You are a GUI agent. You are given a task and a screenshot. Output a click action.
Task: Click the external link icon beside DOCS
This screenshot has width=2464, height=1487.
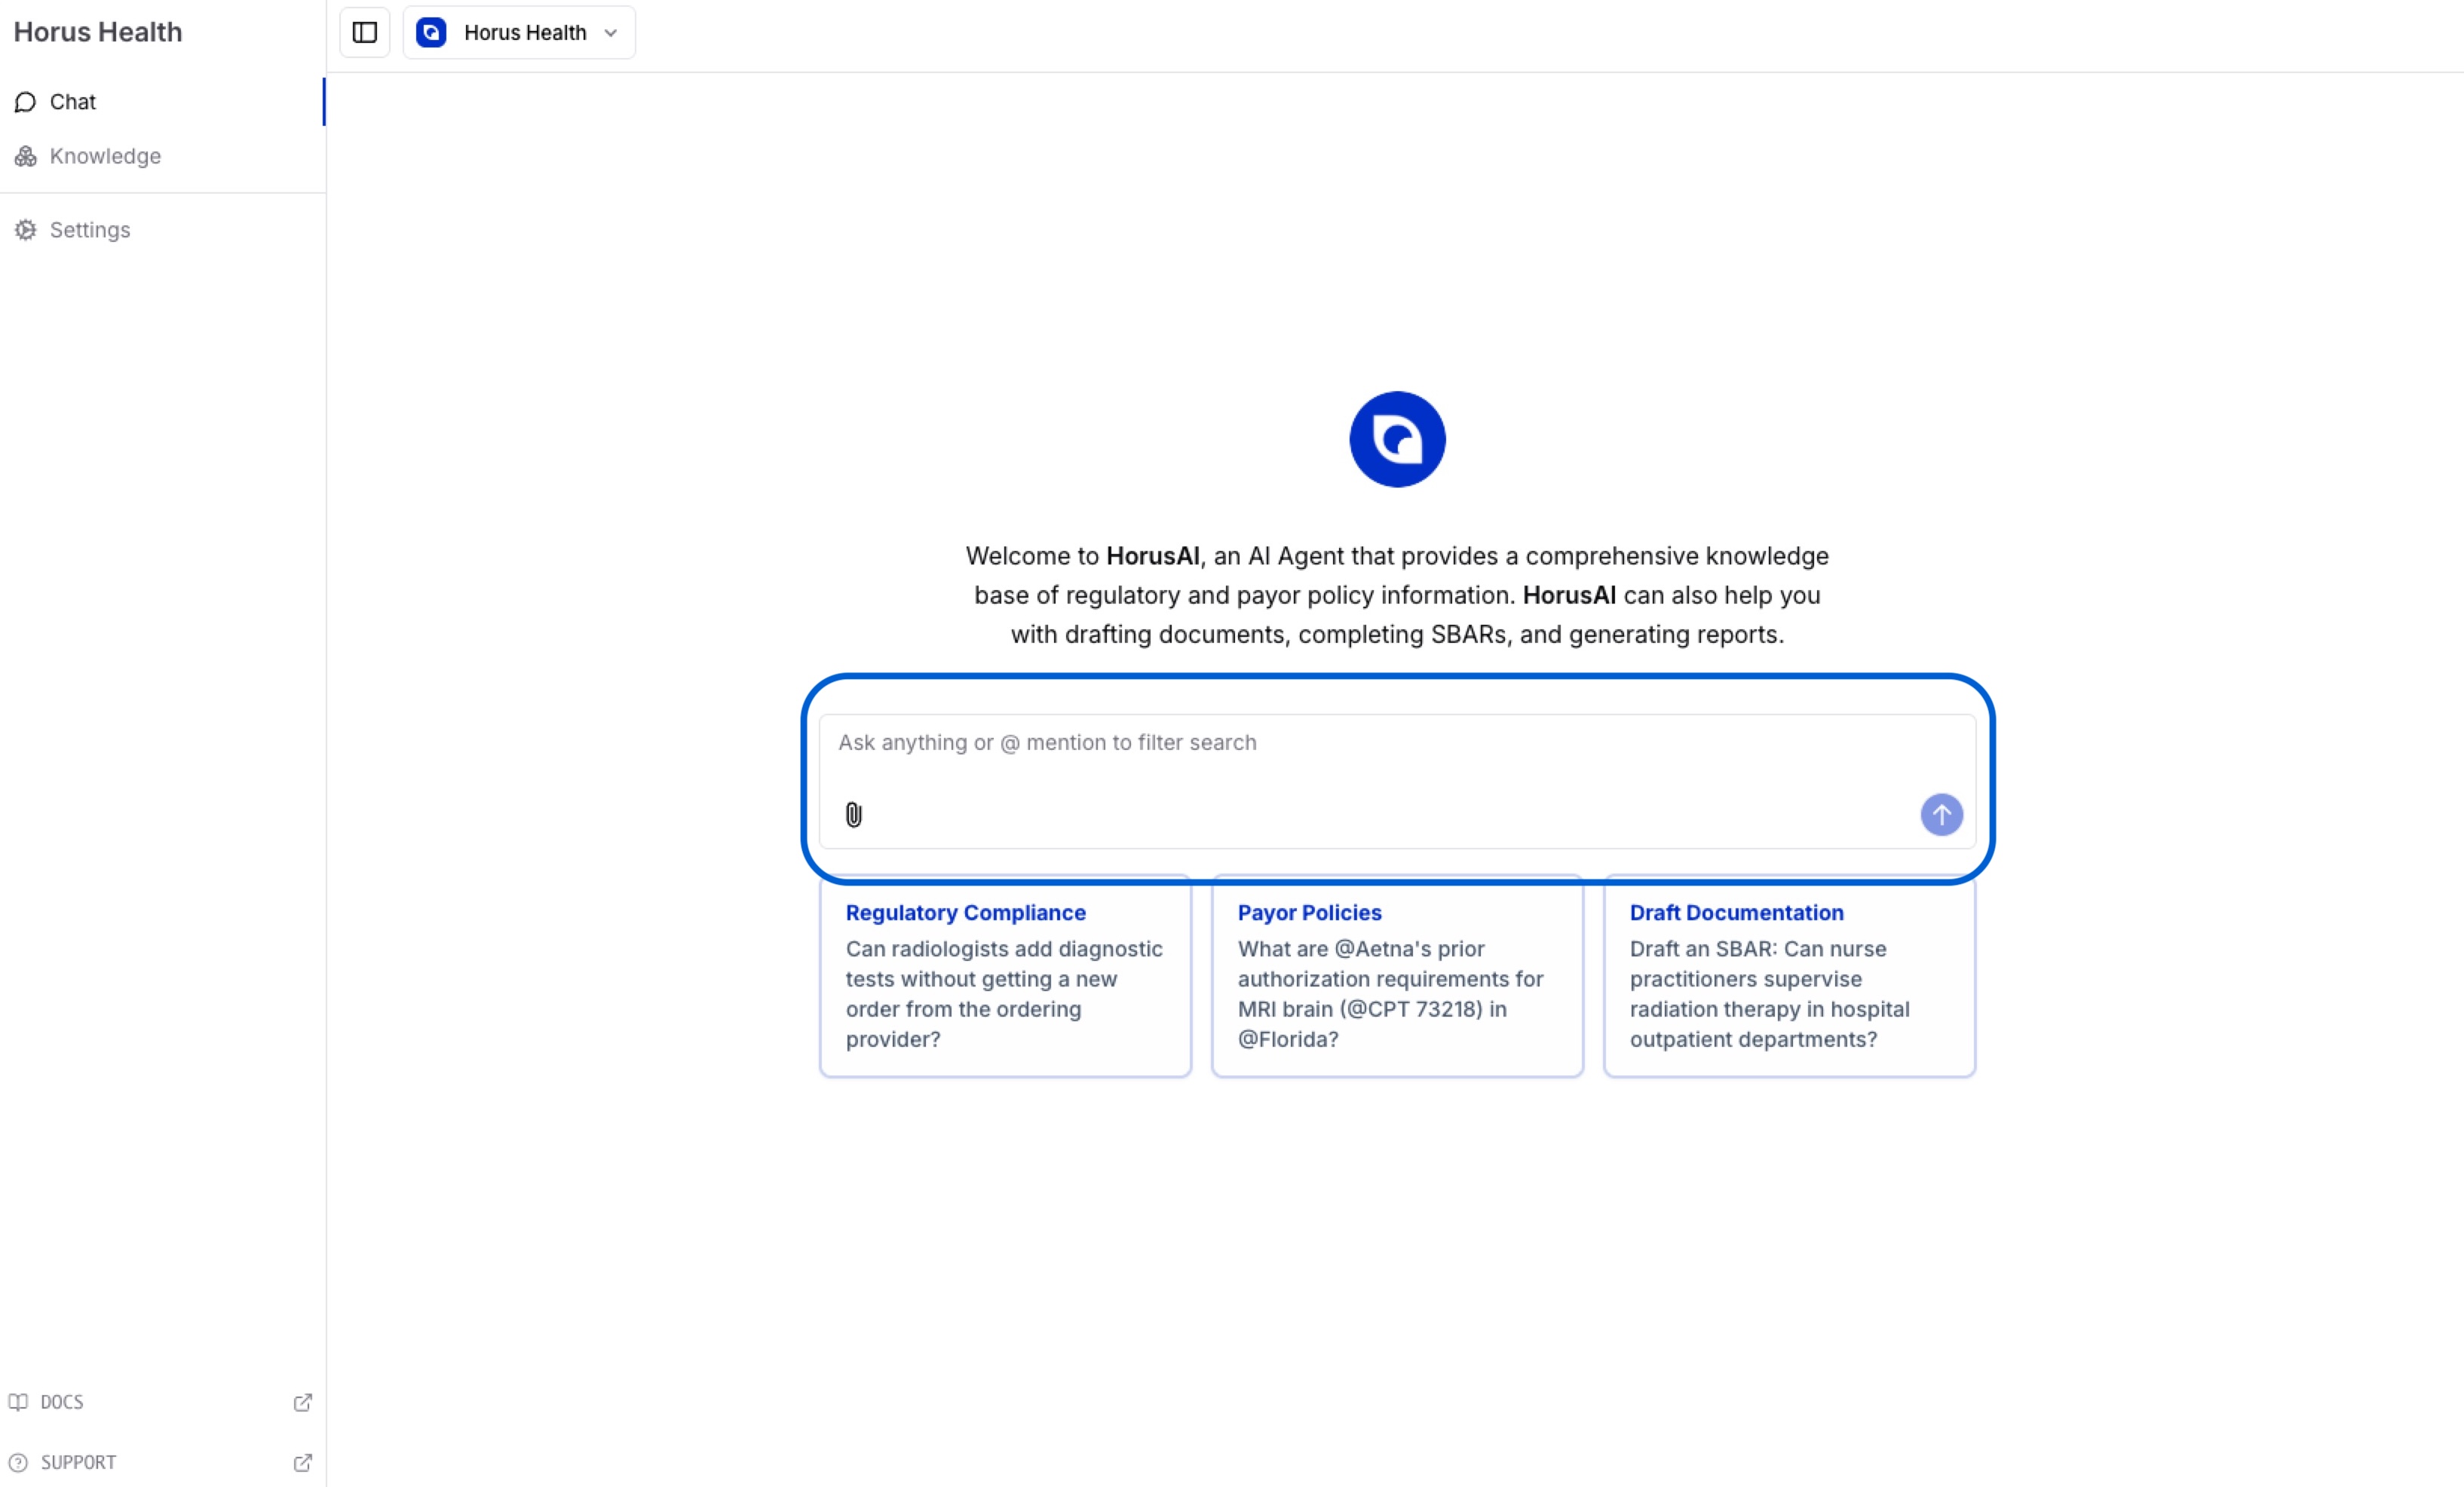click(x=302, y=1402)
